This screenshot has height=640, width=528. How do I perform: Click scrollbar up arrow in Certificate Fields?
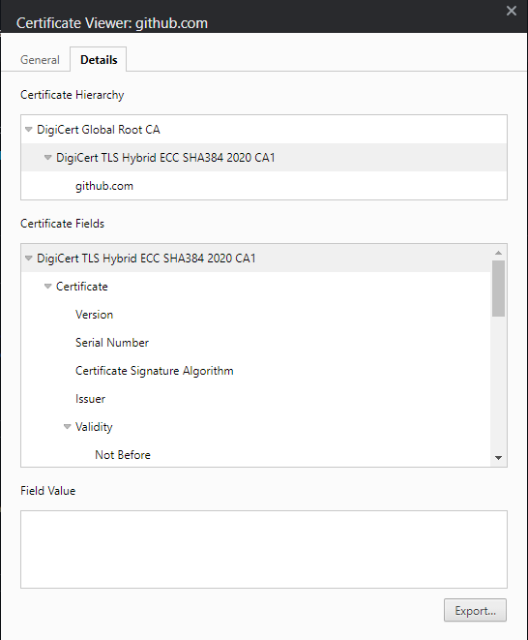tap(498, 253)
